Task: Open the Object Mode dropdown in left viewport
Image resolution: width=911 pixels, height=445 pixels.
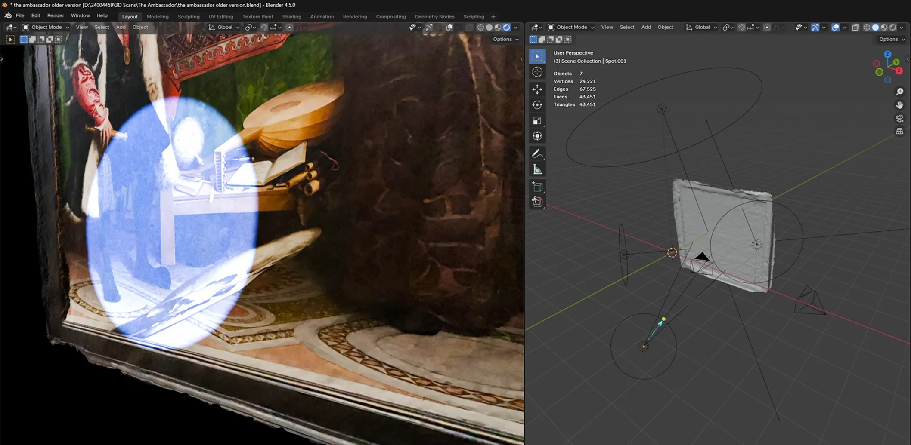Action: click(x=46, y=27)
